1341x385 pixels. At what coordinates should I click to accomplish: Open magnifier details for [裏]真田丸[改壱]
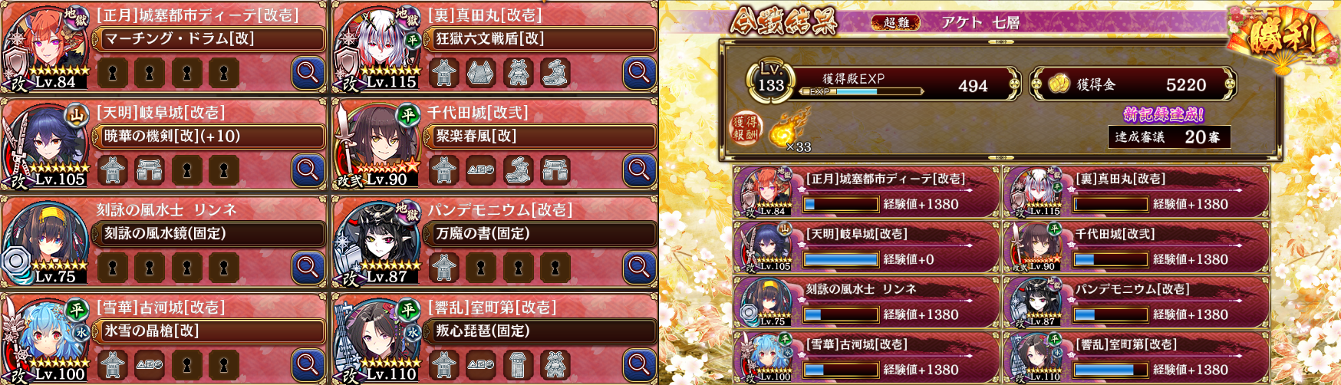click(x=639, y=74)
